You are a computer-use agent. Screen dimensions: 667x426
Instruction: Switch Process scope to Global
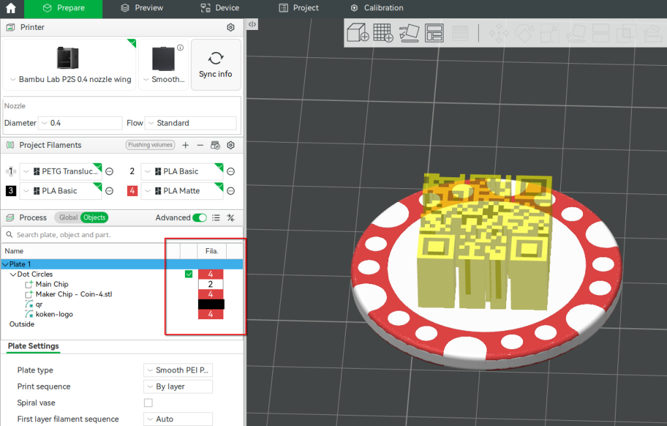tap(68, 218)
